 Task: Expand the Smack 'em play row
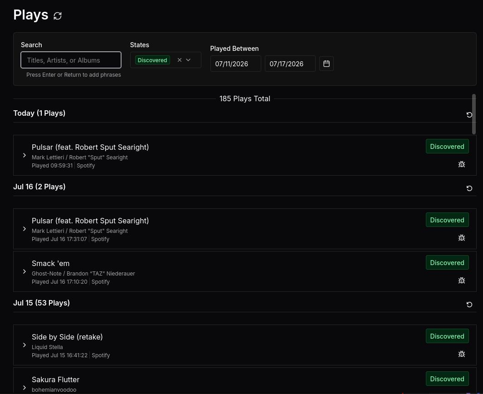tap(24, 271)
